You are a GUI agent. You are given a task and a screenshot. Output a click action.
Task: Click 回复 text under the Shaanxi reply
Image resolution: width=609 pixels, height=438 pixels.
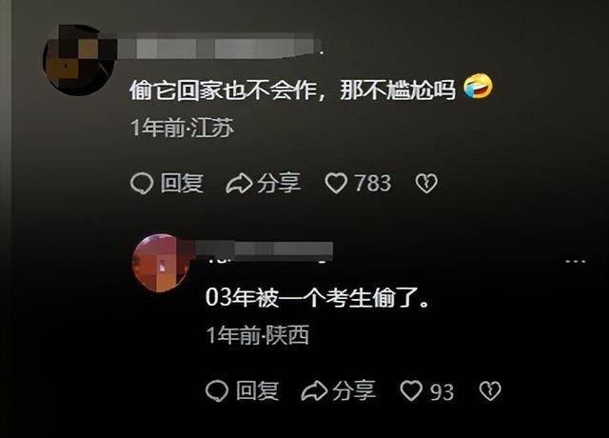(257, 390)
